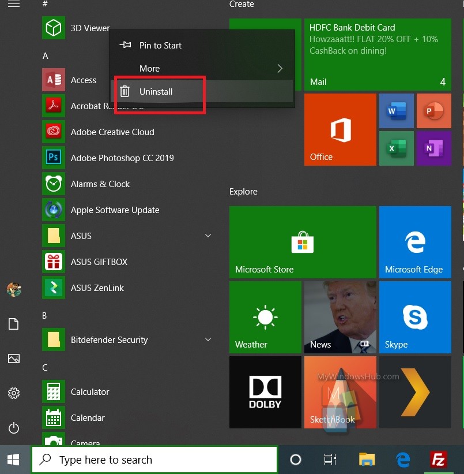The width and height of the screenshot is (464, 474).
Task: Choose Uninstall from the context menu
Action: (202, 91)
